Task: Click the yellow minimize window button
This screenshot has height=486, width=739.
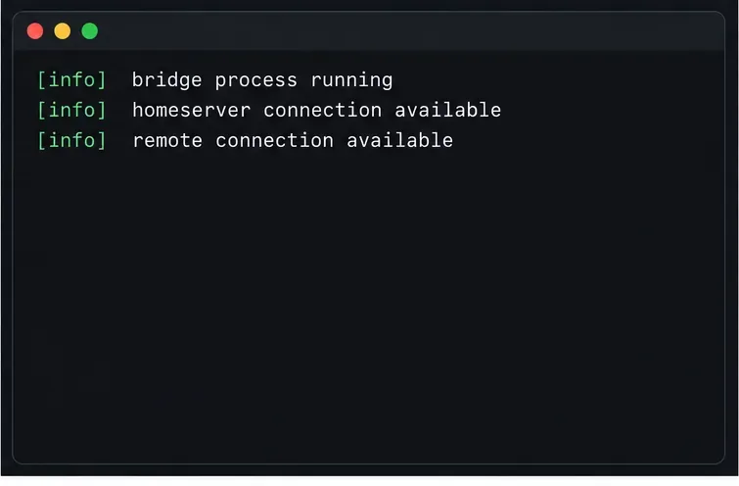Action: tap(63, 31)
